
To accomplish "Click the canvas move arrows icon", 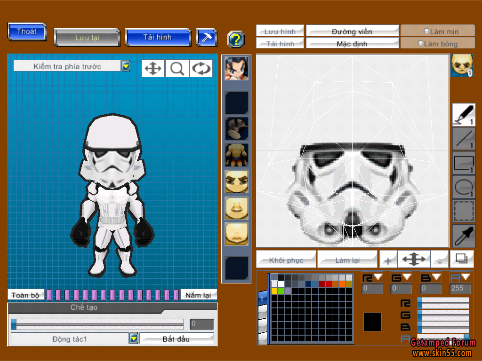I will [x=414, y=259].
